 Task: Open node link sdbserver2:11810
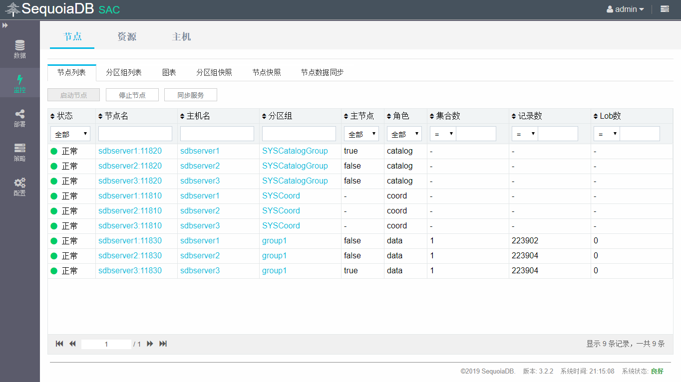pos(130,210)
